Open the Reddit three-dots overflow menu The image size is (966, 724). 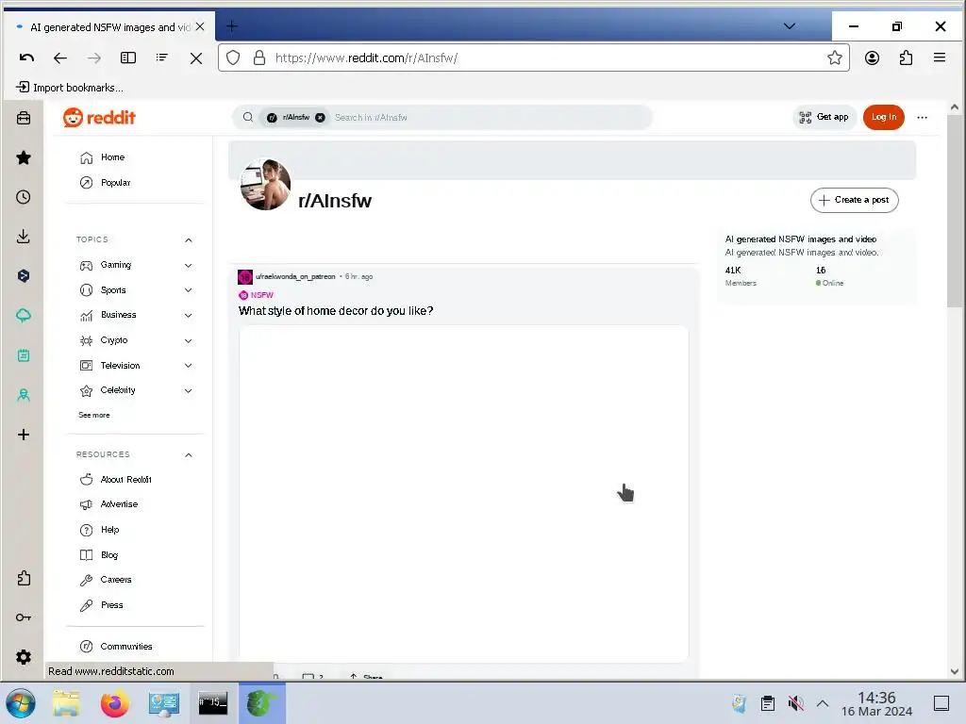923,117
